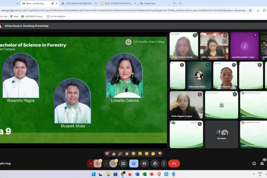Open video settings arrow beside camera
The width and height of the screenshot is (267, 178).
106,163
